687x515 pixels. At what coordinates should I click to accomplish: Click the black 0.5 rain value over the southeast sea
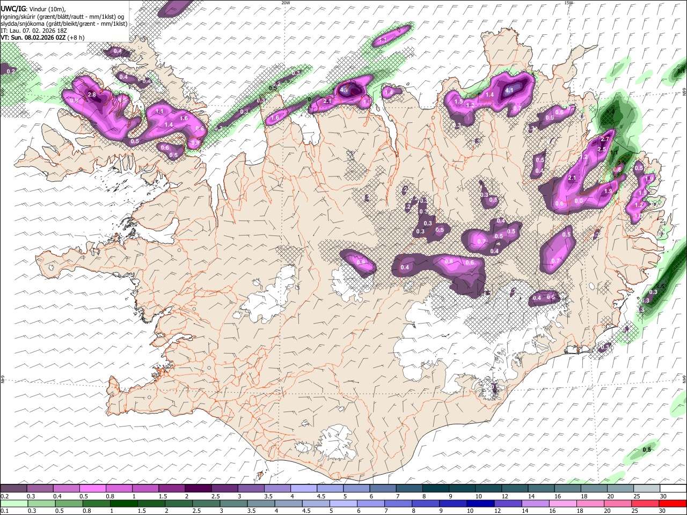click(x=647, y=450)
